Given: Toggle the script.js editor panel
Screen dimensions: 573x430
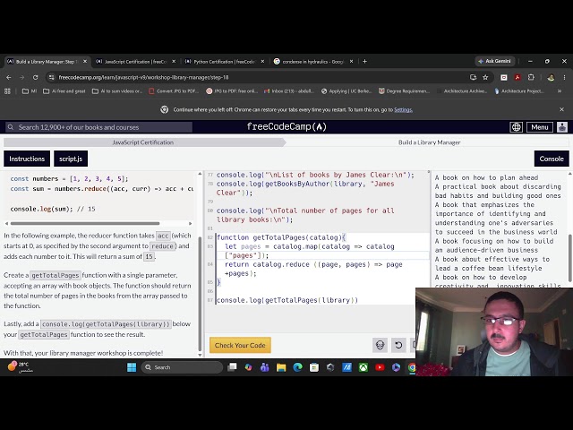Looking at the screenshot, I should 71,159.
